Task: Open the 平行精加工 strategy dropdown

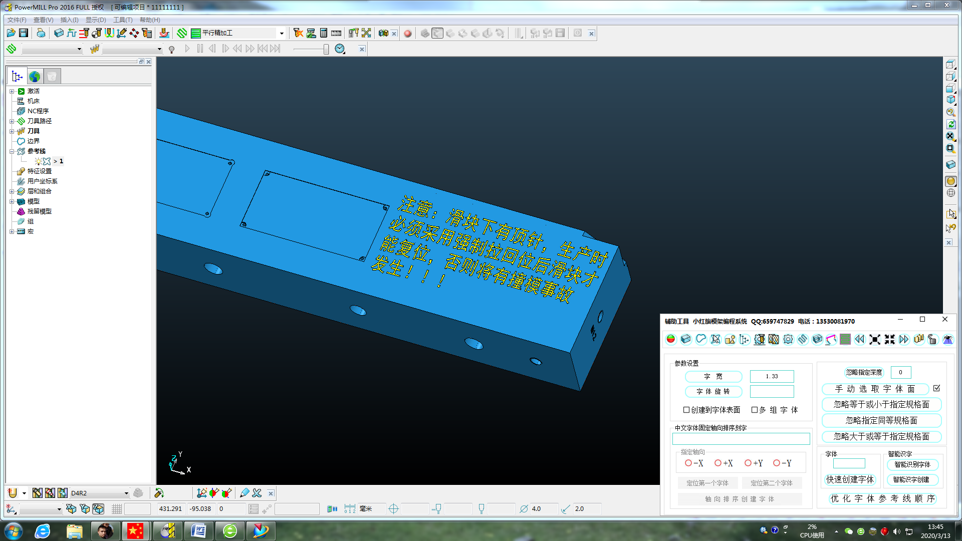Action: point(282,34)
